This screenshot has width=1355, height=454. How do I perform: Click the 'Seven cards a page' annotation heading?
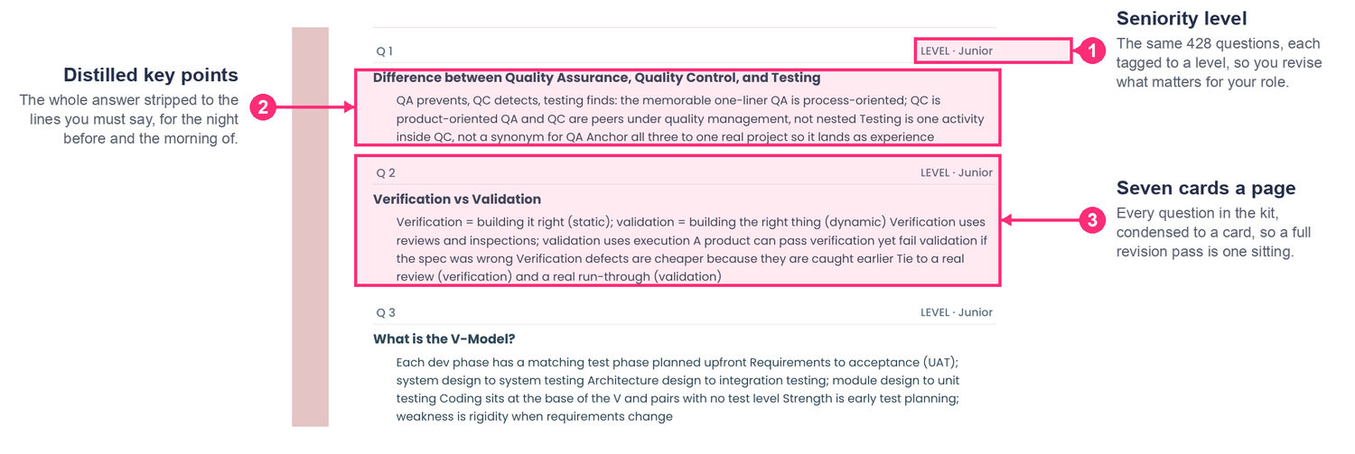1206,188
